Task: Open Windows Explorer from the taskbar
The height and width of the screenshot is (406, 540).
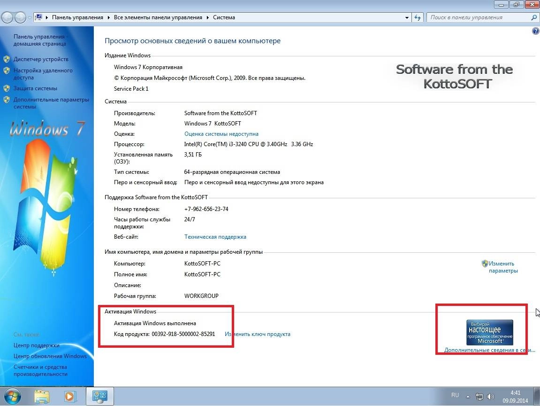Action: [42, 397]
